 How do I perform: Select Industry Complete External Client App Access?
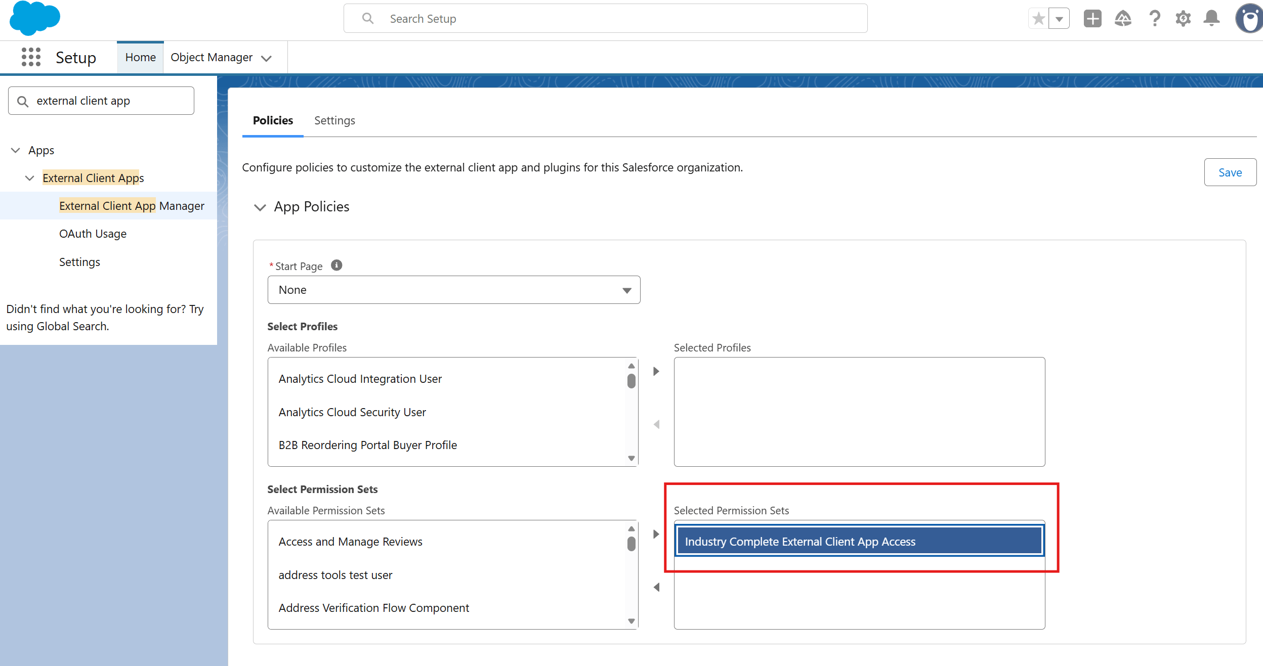coord(859,541)
